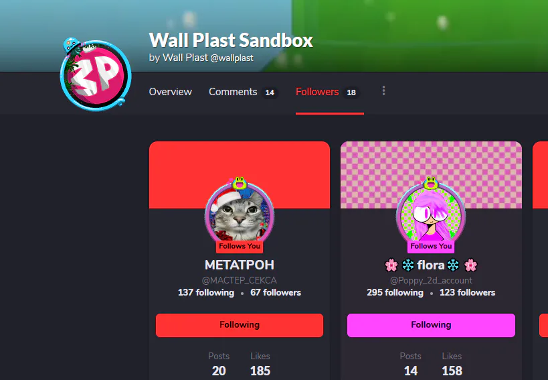Open the flora display name link

pyautogui.click(x=431, y=265)
